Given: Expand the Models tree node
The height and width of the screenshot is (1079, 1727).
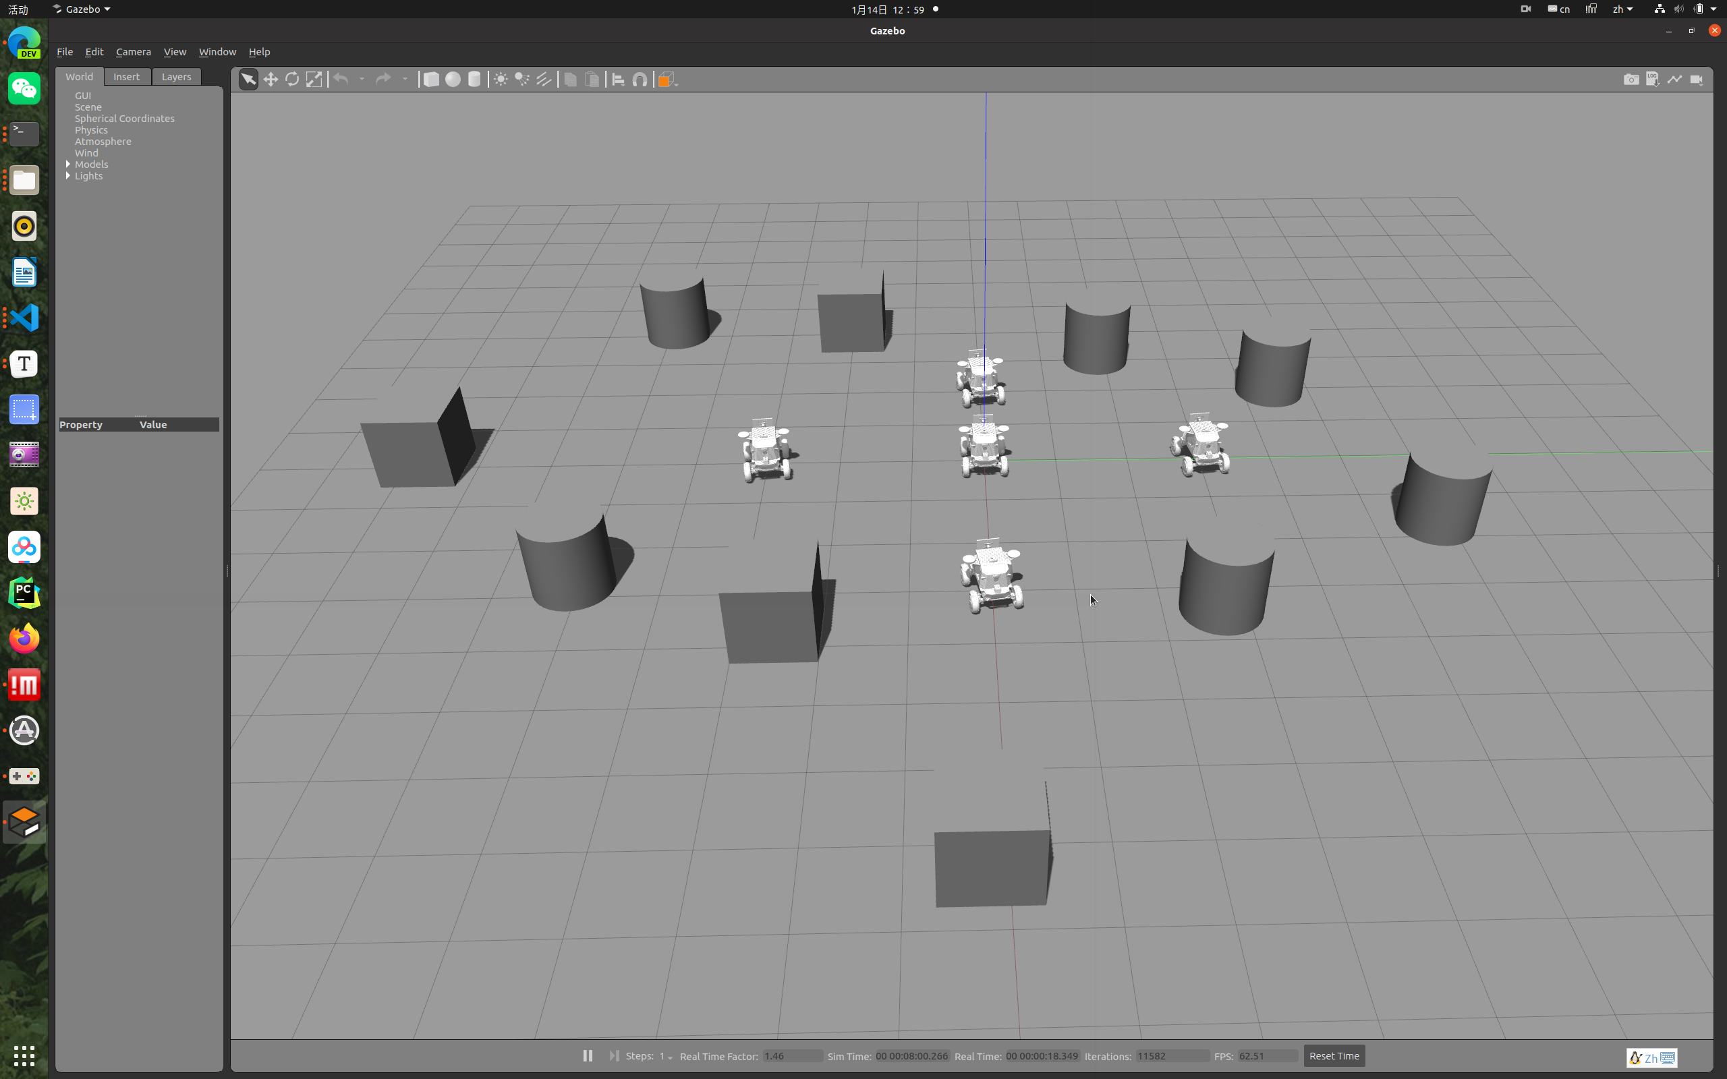Looking at the screenshot, I should coord(69,164).
